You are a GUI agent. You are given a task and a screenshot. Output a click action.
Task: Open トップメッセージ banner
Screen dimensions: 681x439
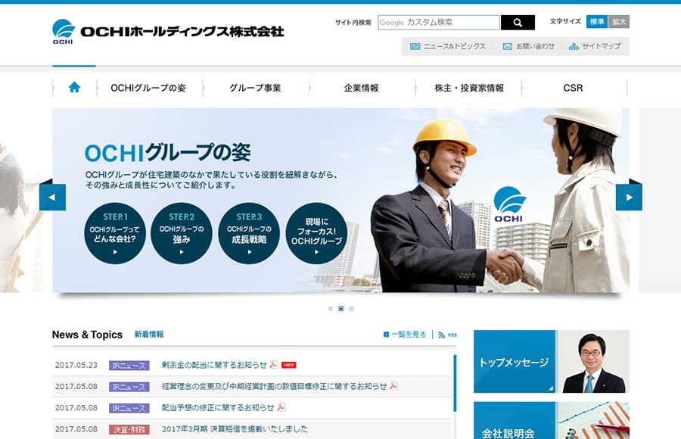(x=552, y=362)
